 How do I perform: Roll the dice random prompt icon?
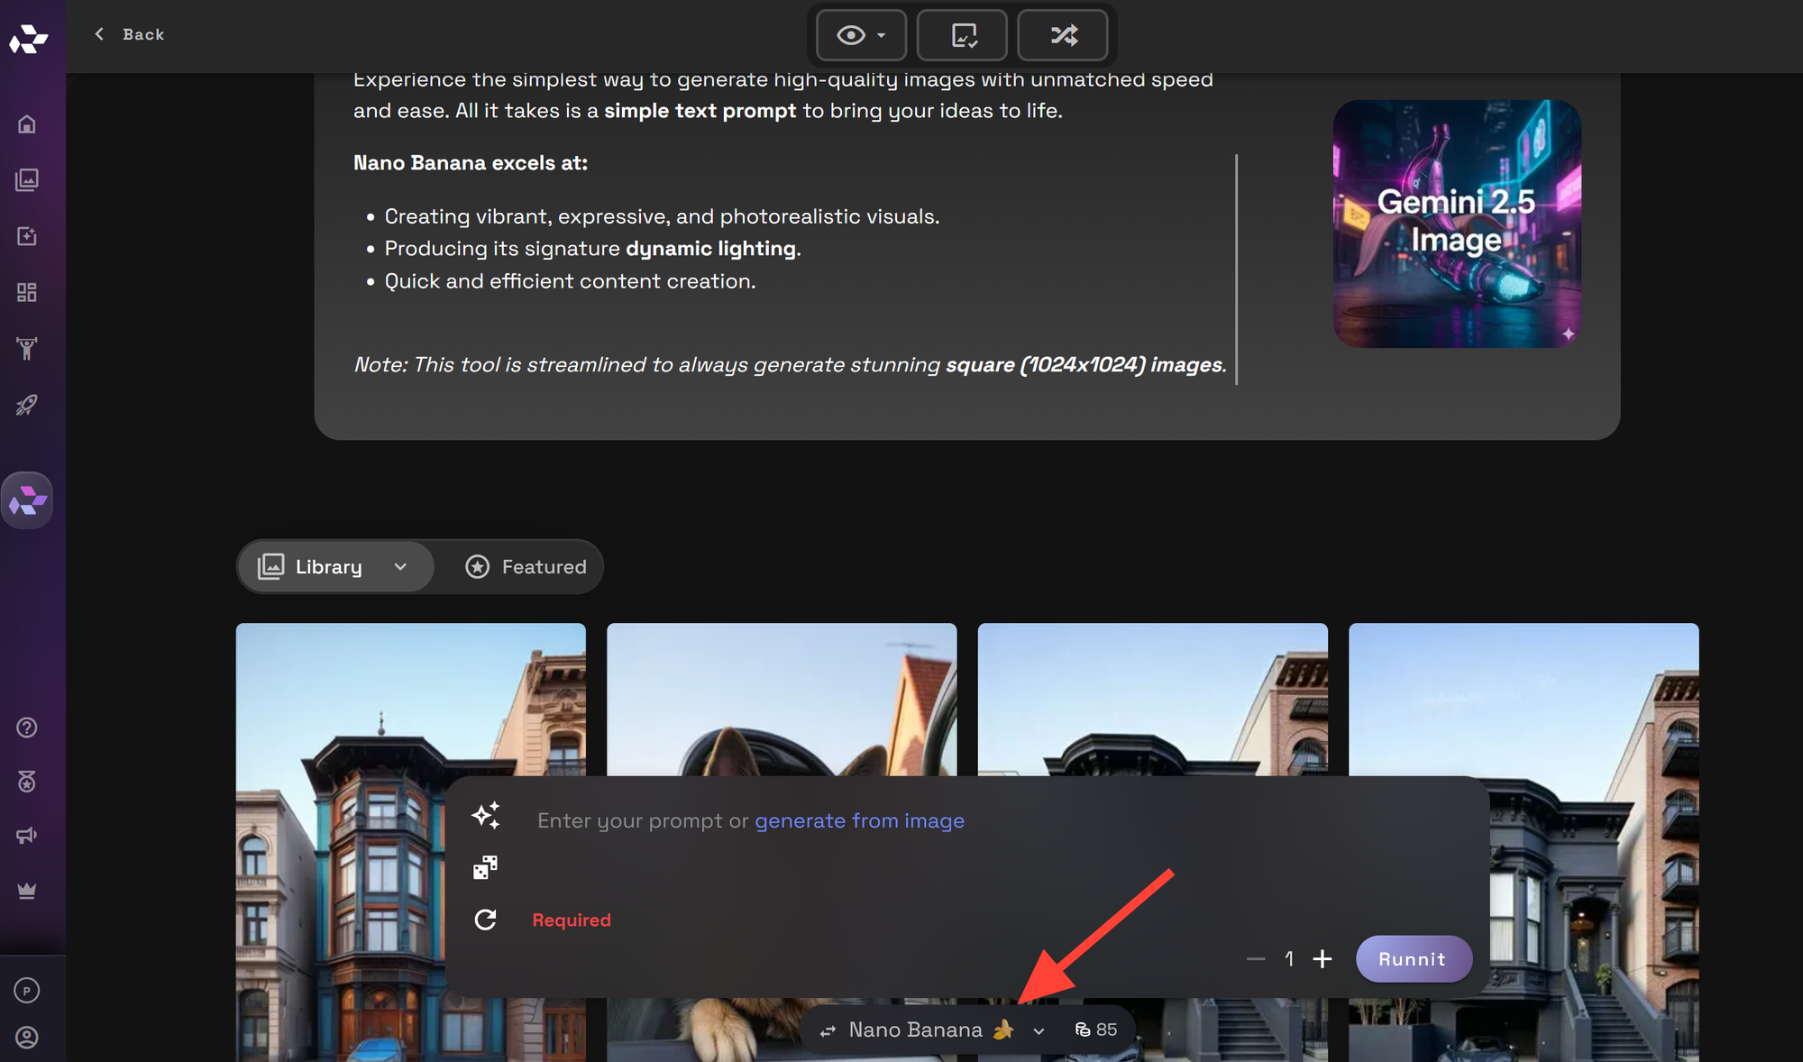(x=485, y=867)
